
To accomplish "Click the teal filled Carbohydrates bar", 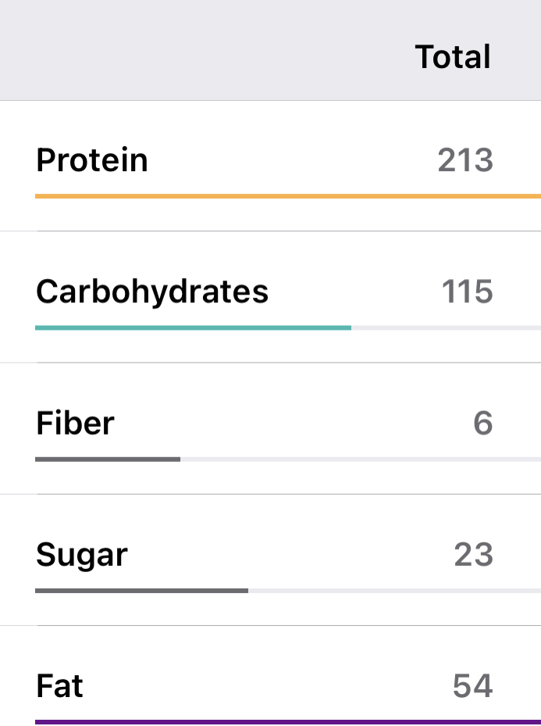I will coord(193,327).
